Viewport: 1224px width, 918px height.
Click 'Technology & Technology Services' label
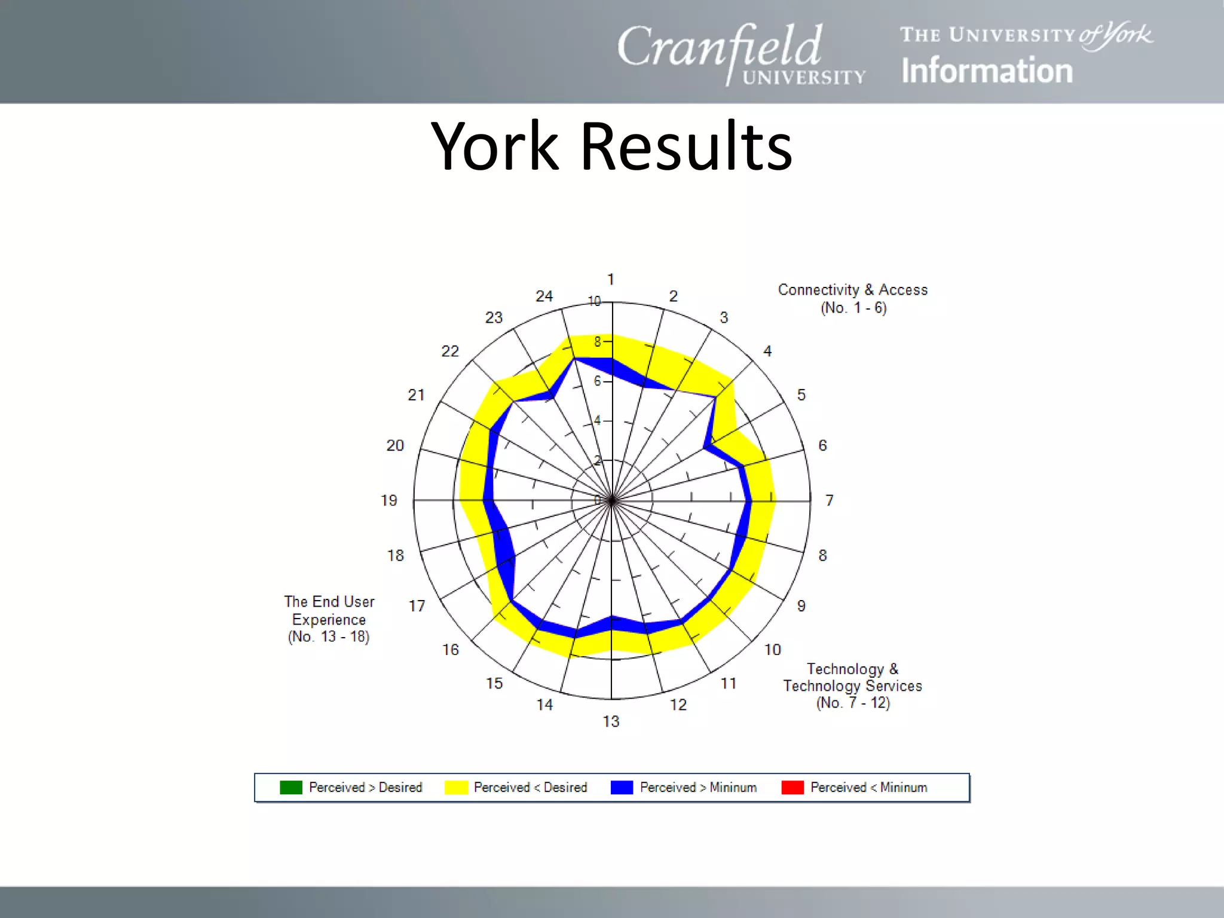click(853, 677)
